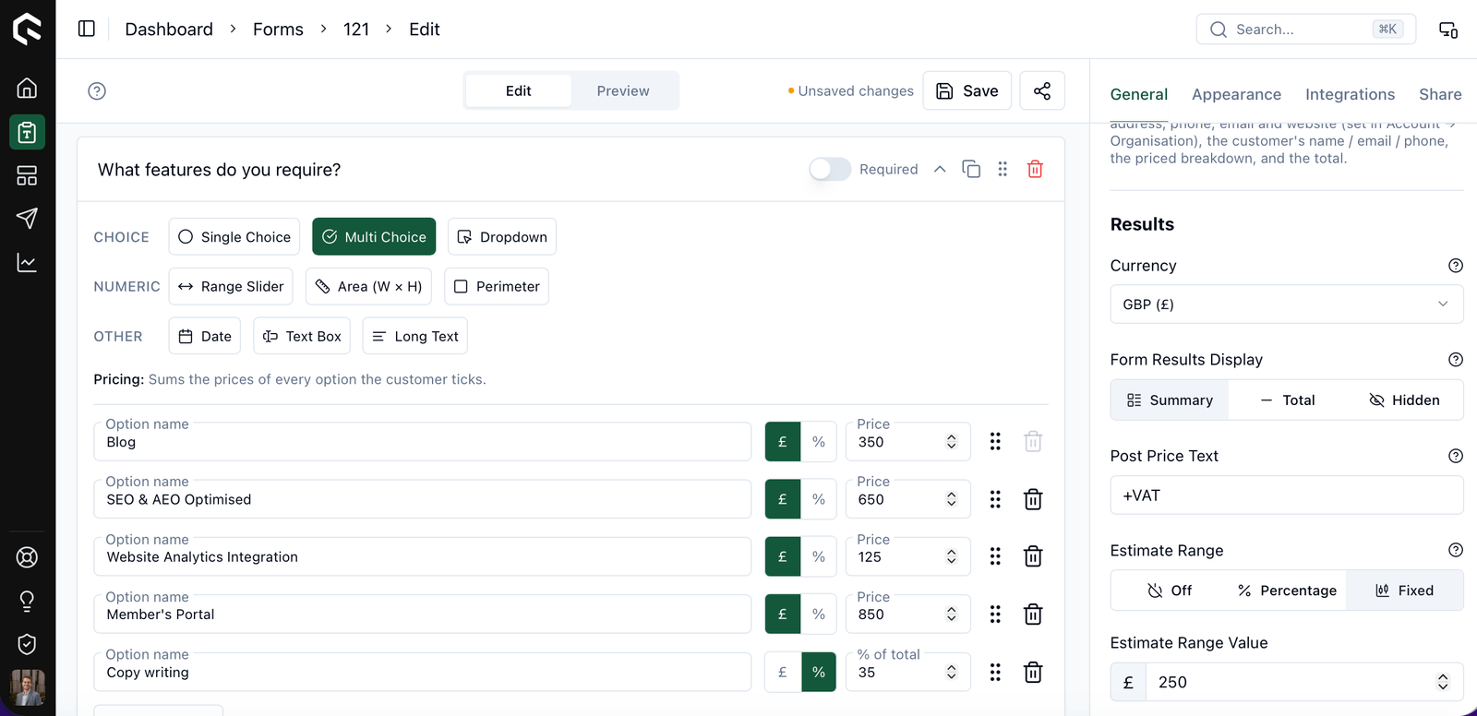Click the Search field
The height and width of the screenshot is (716, 1477).
(1306, 30)
